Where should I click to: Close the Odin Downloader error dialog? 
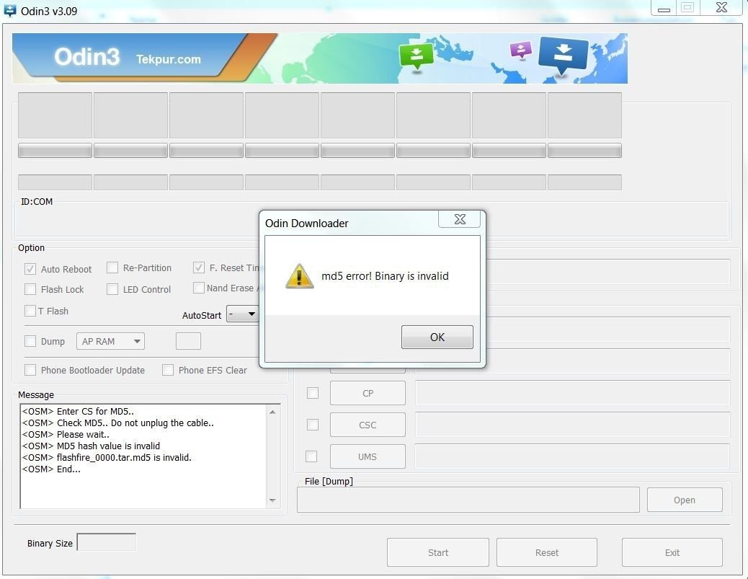459,219
